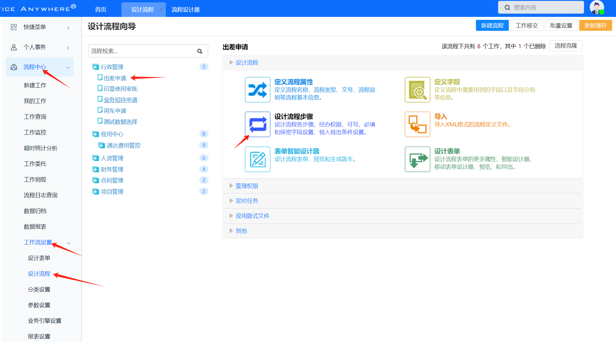The width and height of the screenshot is (616, 342).
Task: Expand the 快捷菜单 chevron
Action: click(68, 28)
